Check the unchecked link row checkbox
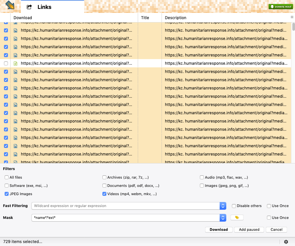Image resolution: width=295 pixels, height=246 pixels. pyautogui.click(x=6, y=63)
